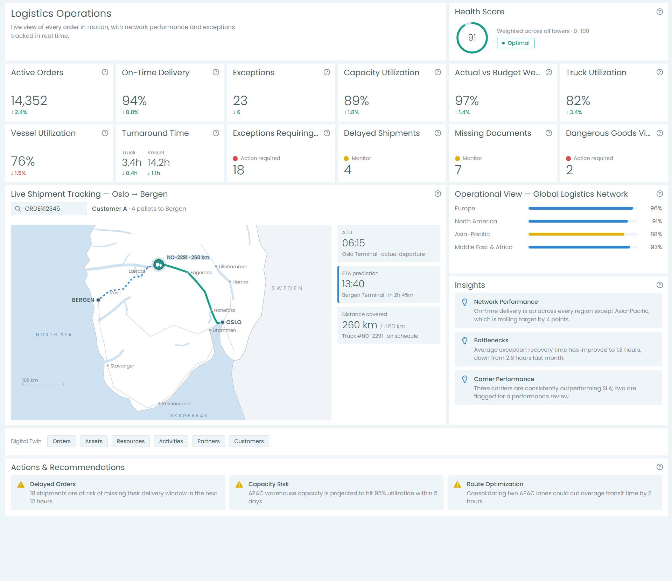Click Customer A shipment description
672x581 pixels.
pos(139,209)
